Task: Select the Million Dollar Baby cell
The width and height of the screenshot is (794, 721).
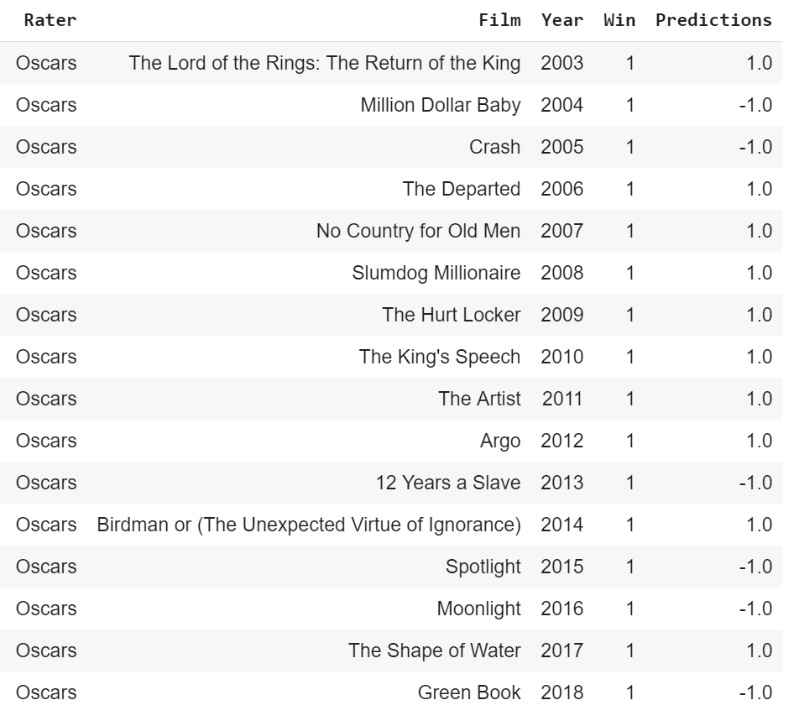Action: click(441, 105)
